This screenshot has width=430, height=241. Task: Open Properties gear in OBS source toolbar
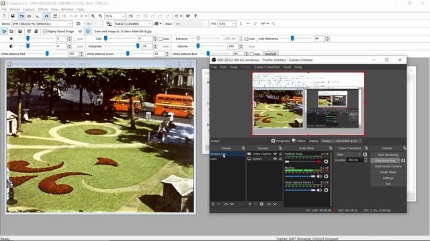(273, 141)
